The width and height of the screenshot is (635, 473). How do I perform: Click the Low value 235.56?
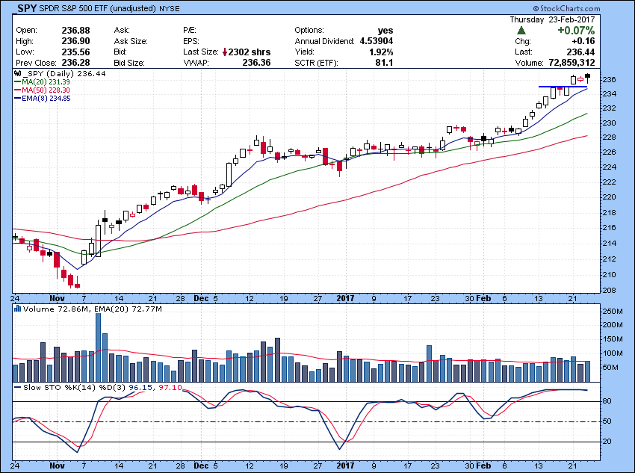tap(75, 52)
